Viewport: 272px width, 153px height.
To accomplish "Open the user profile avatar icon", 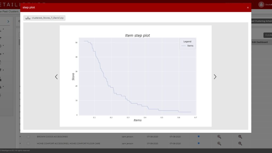I will pos(261,4).
